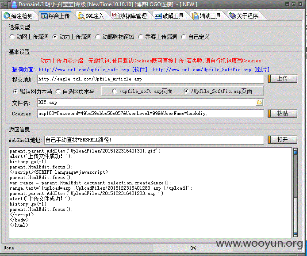The width and height of the screenshot is (307, 256).
Task: Select the 动感购物商城 radio option
Action: pyautogui.click(x=98, y=37)
